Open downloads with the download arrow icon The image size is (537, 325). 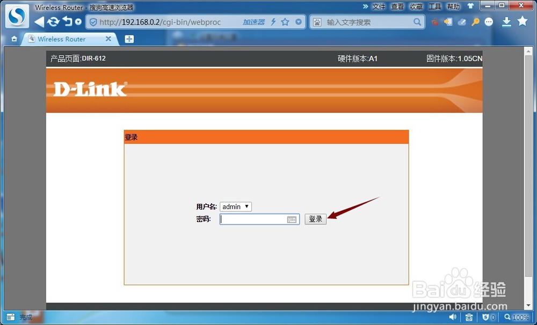[506, 22]
